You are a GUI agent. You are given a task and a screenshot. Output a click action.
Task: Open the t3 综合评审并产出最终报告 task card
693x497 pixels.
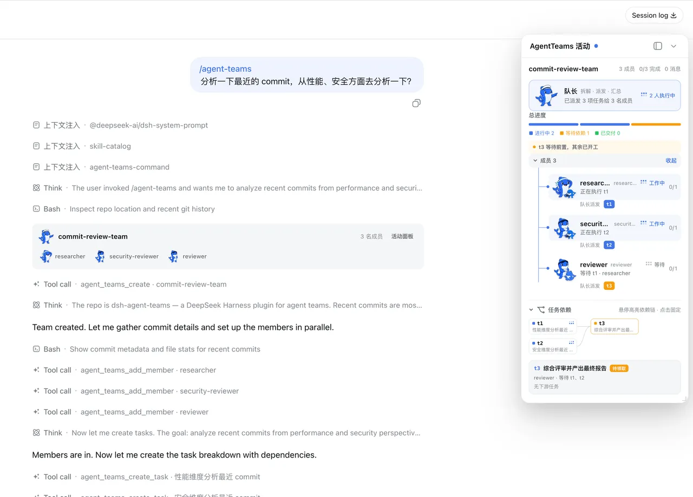pyautogui.click(x=605, y=377)
